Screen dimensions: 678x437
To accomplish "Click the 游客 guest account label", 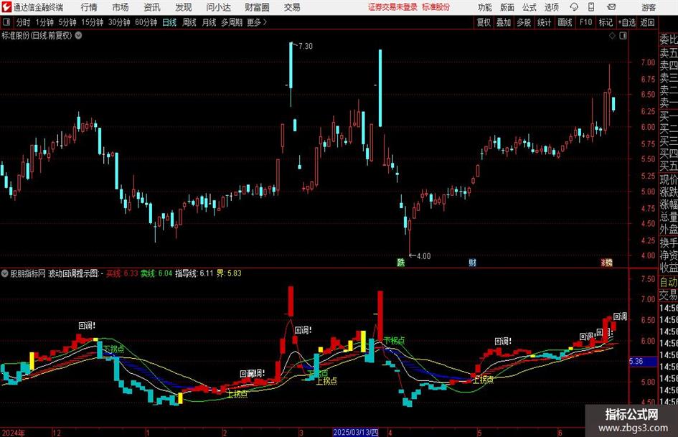I will 648,7.
